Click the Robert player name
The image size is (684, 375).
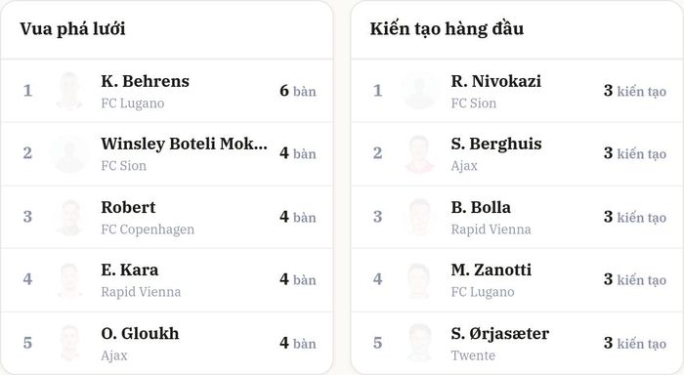tap(128, 207)
